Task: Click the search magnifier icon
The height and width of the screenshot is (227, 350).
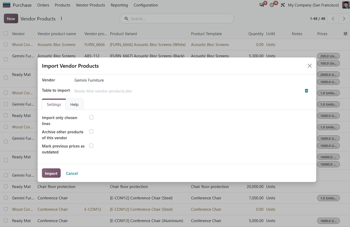Action: click(126, 19)
